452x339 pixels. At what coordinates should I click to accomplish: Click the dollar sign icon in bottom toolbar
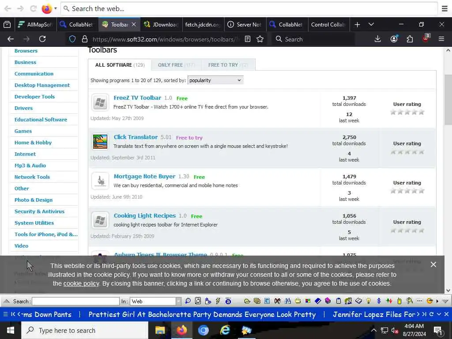pyautogui.click(x=379, y=301)
